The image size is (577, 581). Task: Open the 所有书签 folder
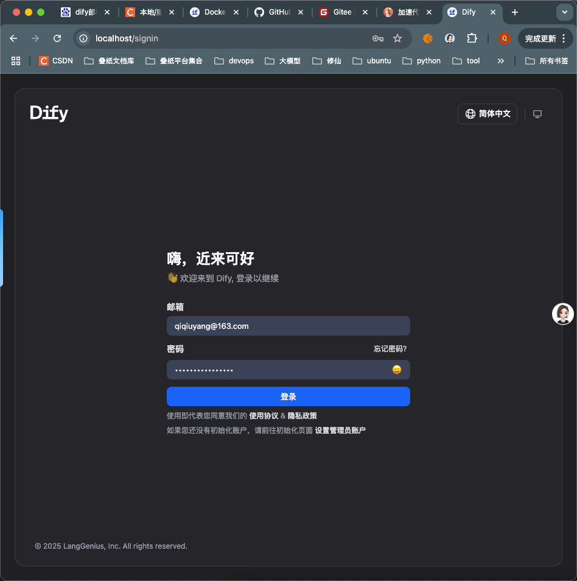[547, 61]
